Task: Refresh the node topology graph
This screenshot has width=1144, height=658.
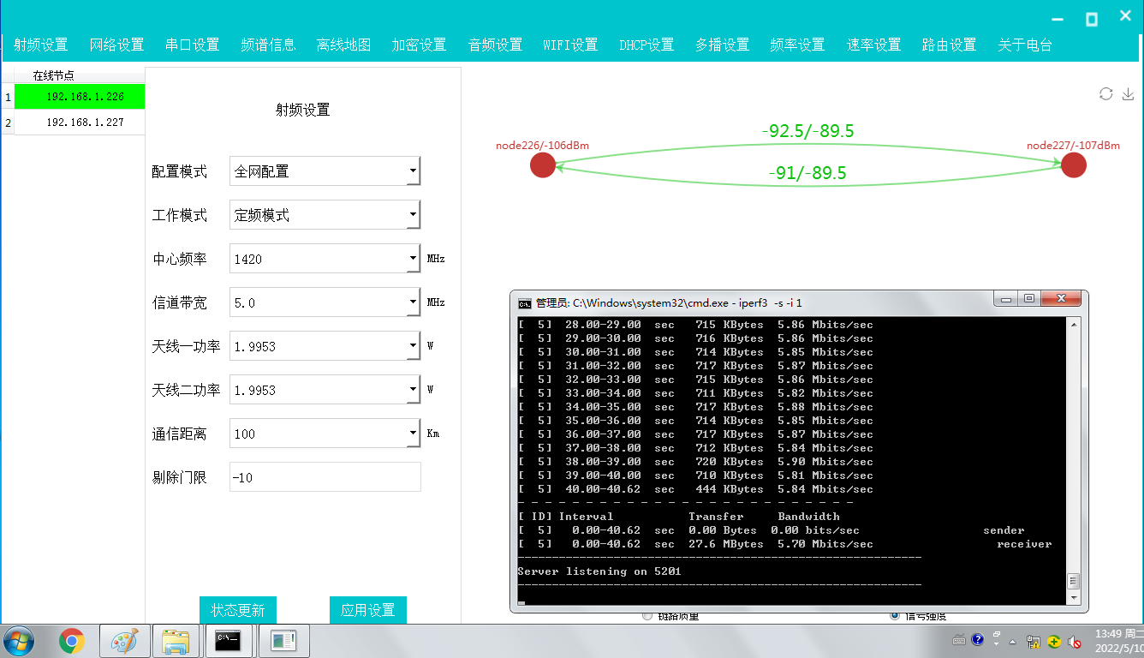Action: click(1106, 94)
